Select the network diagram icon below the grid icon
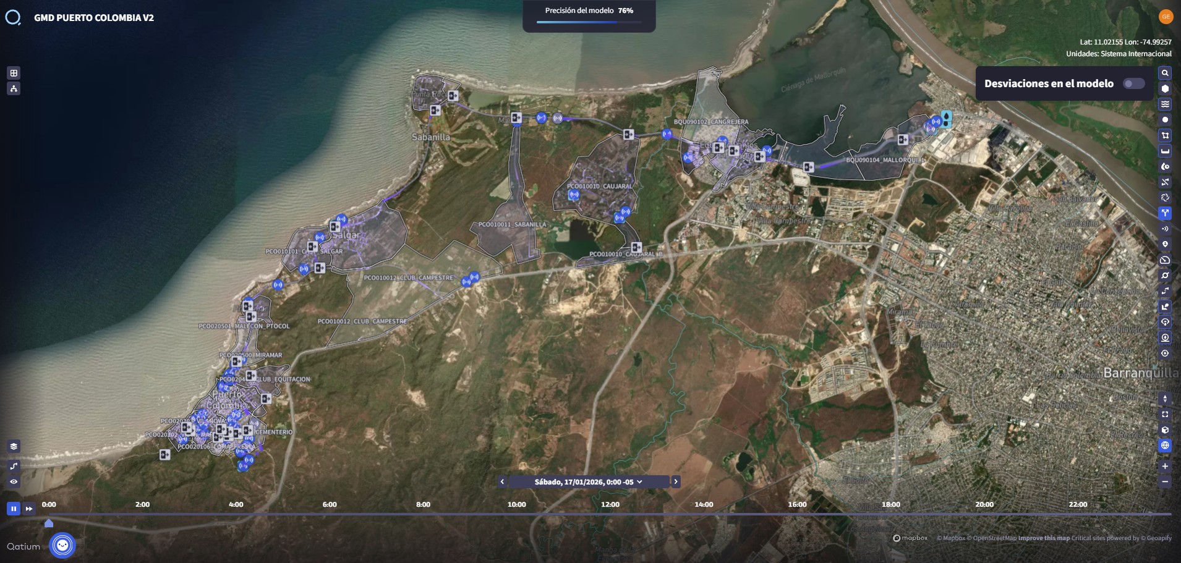The image size is (1181, 563). coord(14,88)
